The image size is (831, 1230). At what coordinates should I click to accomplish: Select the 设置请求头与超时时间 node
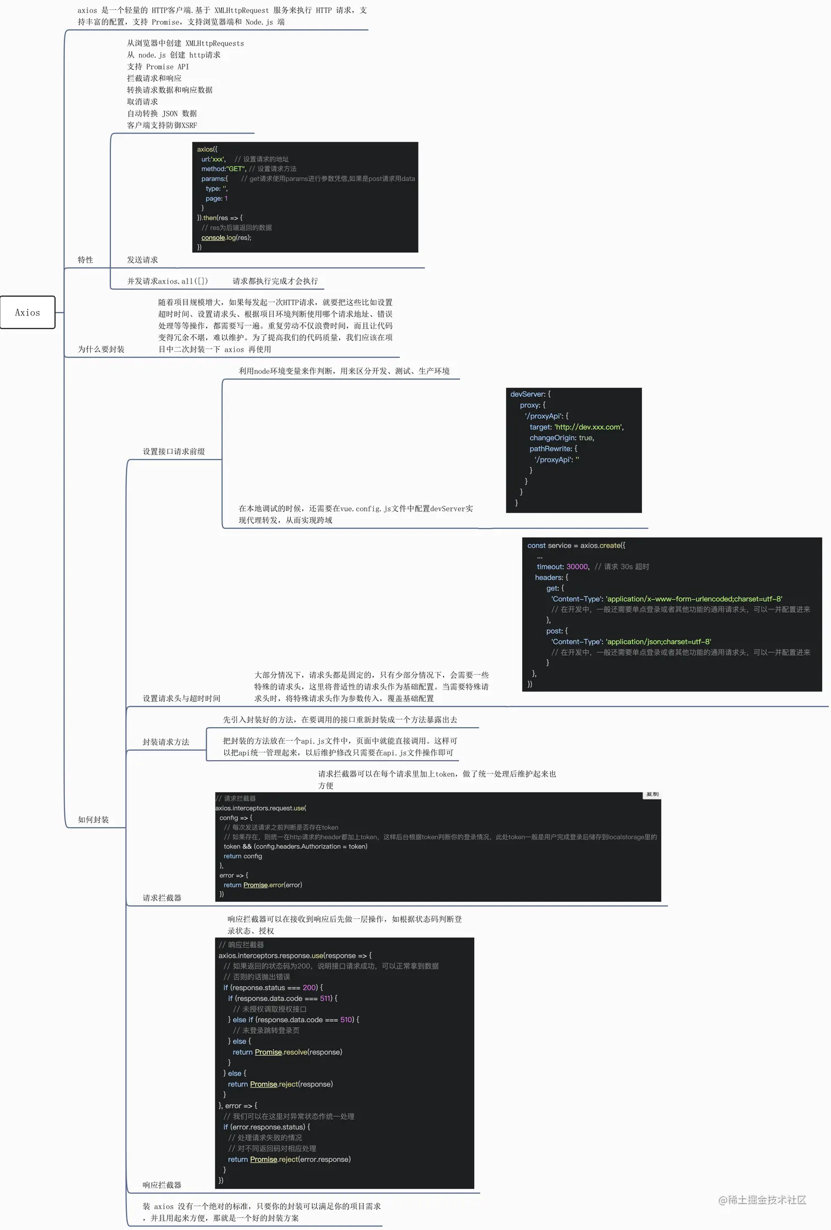pyautogui.click(x=181, y=699)
